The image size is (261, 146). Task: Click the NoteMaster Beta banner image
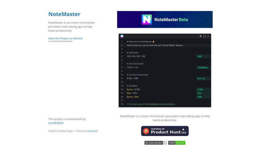tap(165, 19)
